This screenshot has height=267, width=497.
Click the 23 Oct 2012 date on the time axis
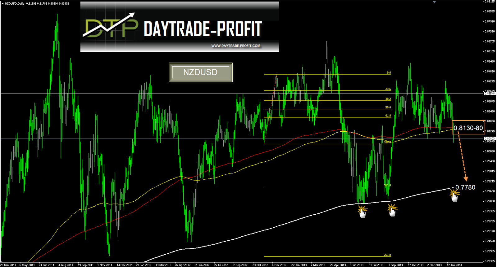[260, 265]
